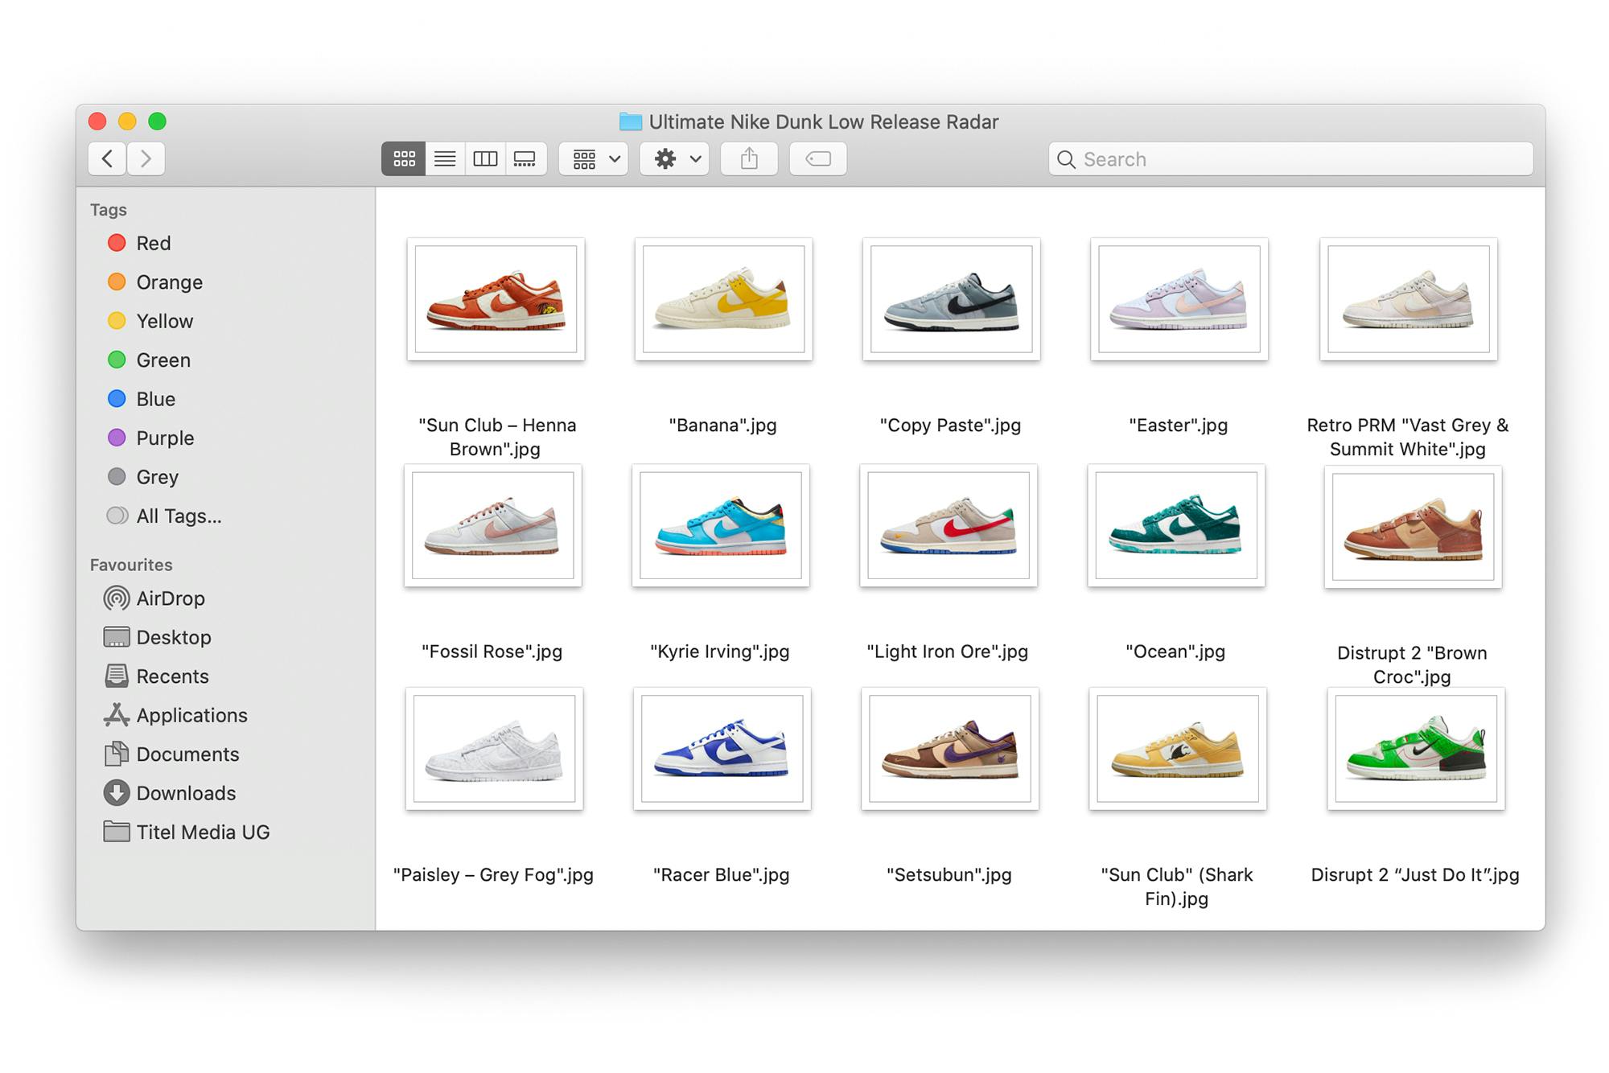Click the Edit Tags toolbar icon
The width and height of the screenshot is (1609, 1073).
click(818, 159)
